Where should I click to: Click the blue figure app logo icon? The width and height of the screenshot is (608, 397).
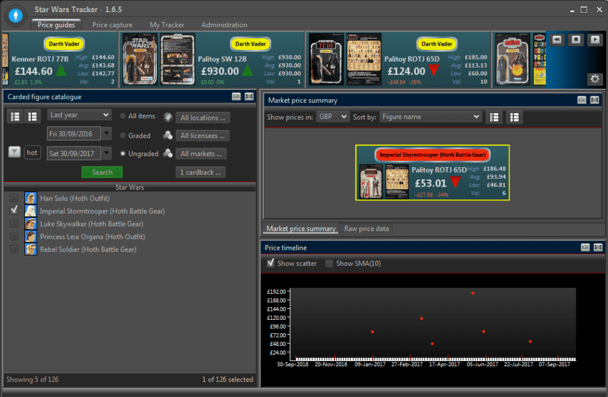[x=16, y=16]
